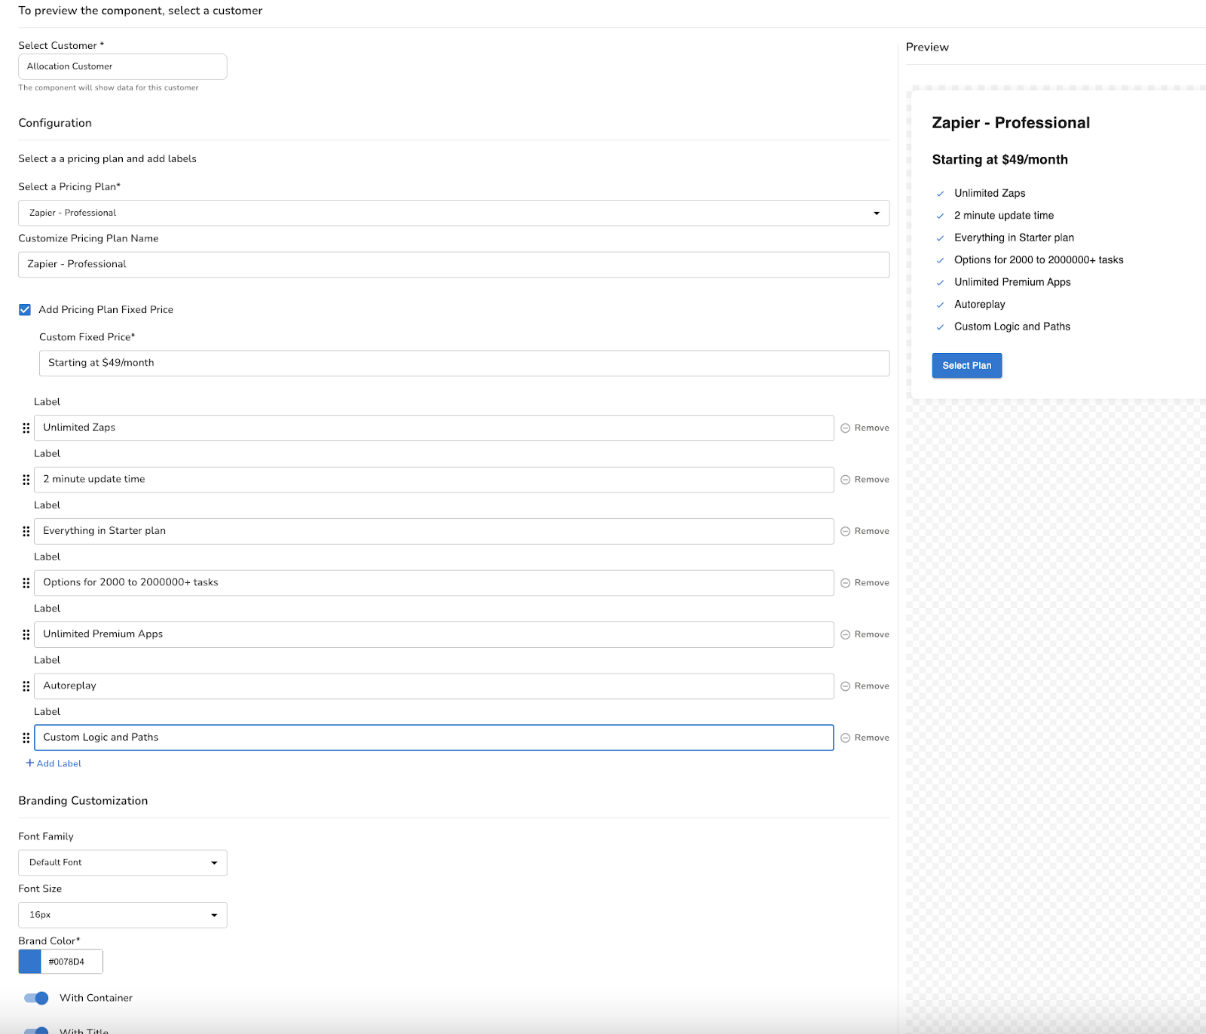Edit the Everything in Starter plan field
The height and width of the screenshot is (1034, 1206).
coord(434,532)
